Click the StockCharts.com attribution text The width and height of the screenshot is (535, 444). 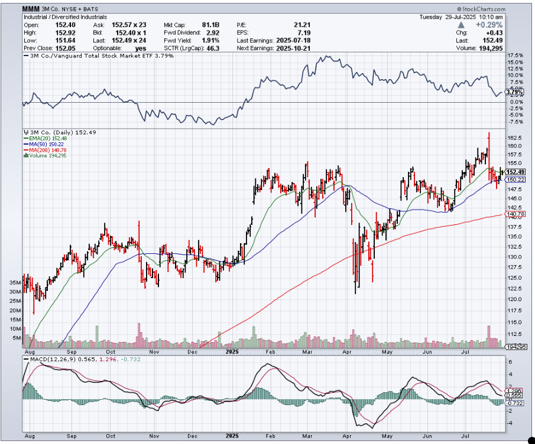tap(481, 9)
